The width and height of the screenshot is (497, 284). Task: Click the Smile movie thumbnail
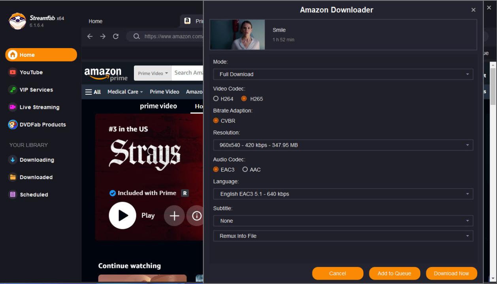tap(237, 35)
